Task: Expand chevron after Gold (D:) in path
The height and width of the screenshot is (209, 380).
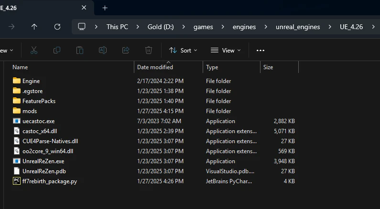Action: (x=184, y=27)
